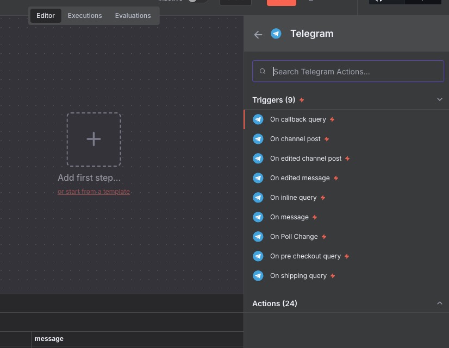Screen dimensions: 449x348
Task: Select the On edited channel post trigger
Action: pos(346,159)
